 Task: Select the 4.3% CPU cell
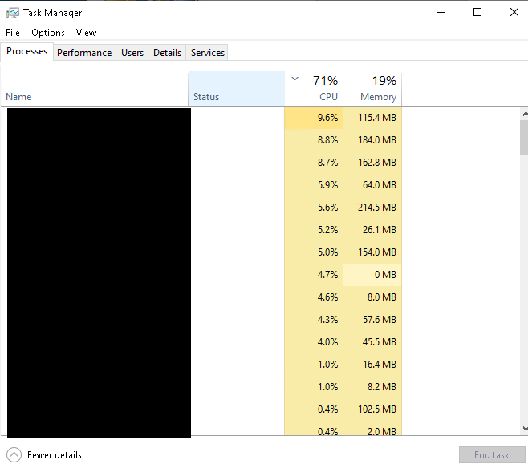(314, 320)
